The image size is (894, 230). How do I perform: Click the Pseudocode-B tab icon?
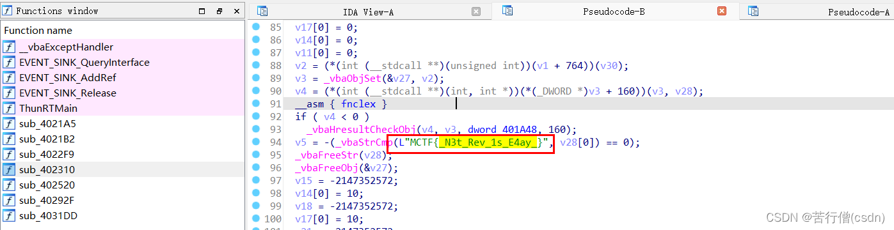[507, 11]
